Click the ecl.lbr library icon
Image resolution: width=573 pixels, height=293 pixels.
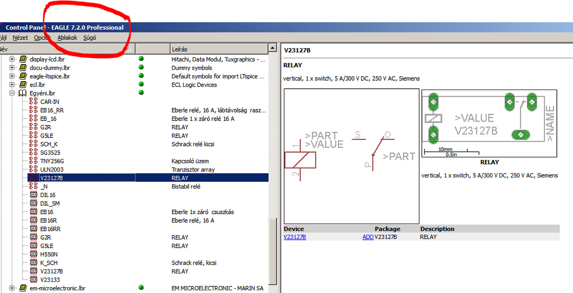pyautogui.click(x=23, y=85)
